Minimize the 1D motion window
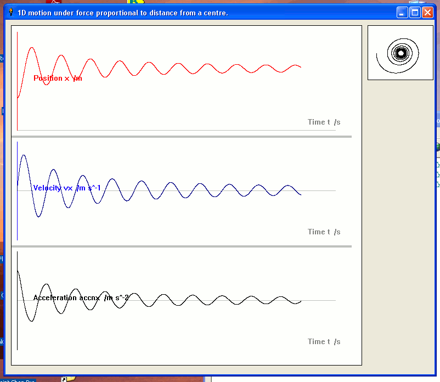 [x=403, y=12]
